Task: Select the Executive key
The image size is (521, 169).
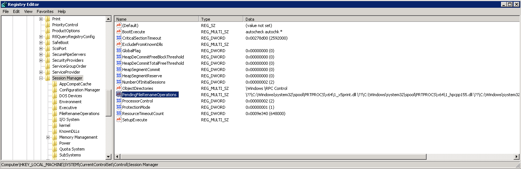Action: (x=68, y=108)
